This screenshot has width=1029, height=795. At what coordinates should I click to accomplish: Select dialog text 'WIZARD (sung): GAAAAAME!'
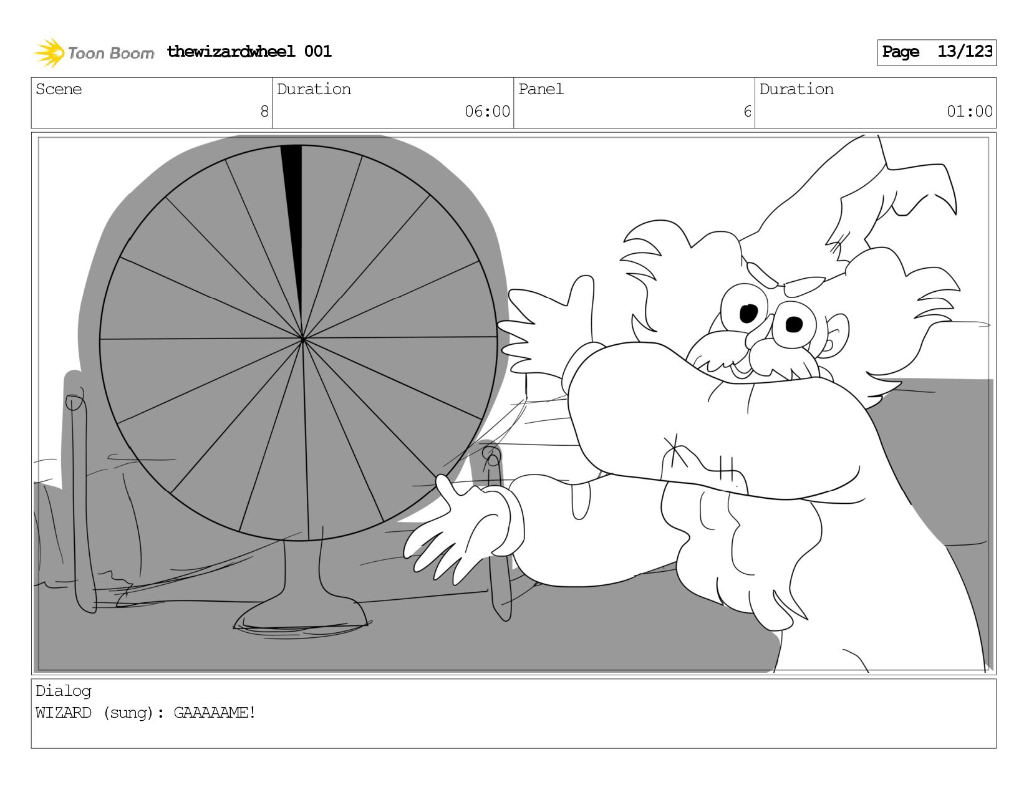(145, 713)
